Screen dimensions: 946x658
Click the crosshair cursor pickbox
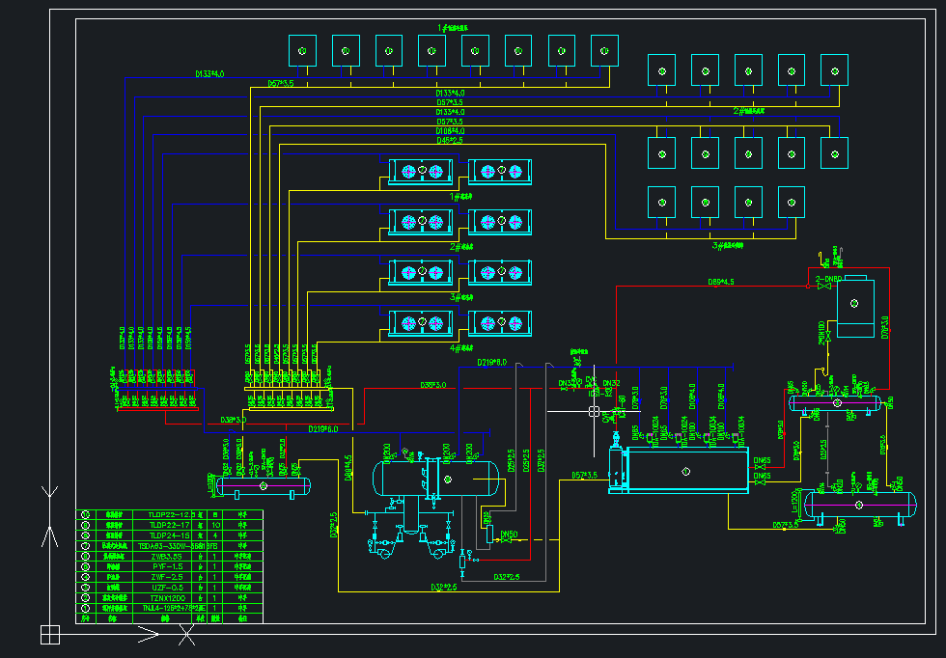595,411
